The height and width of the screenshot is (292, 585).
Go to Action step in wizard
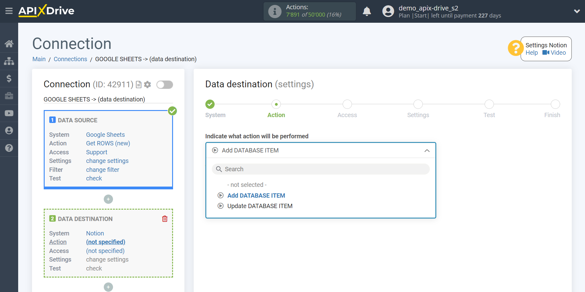276,104
